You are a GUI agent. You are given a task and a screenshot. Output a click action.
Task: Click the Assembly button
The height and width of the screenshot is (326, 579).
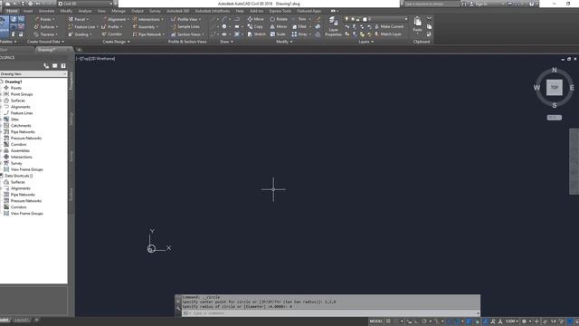(x=145, y=26)
